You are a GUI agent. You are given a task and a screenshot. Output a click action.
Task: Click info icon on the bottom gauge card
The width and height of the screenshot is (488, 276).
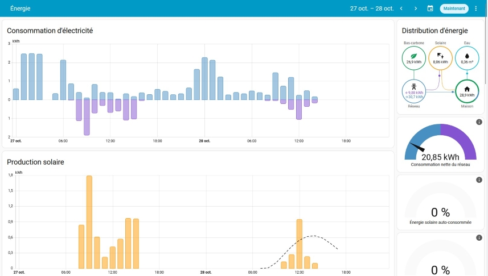pyautogui.click(x=479, y=238)
